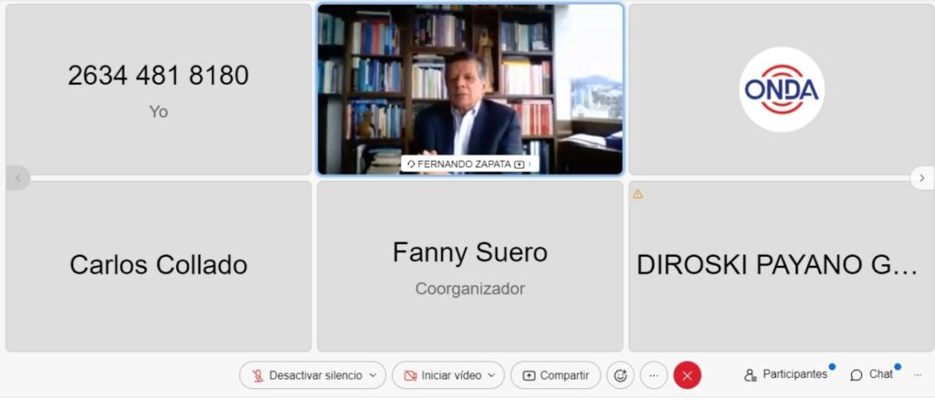Expand the arrow on the Fernando Zapata label
The width and height of the screenshot is (935, 401).
[530, 164]
